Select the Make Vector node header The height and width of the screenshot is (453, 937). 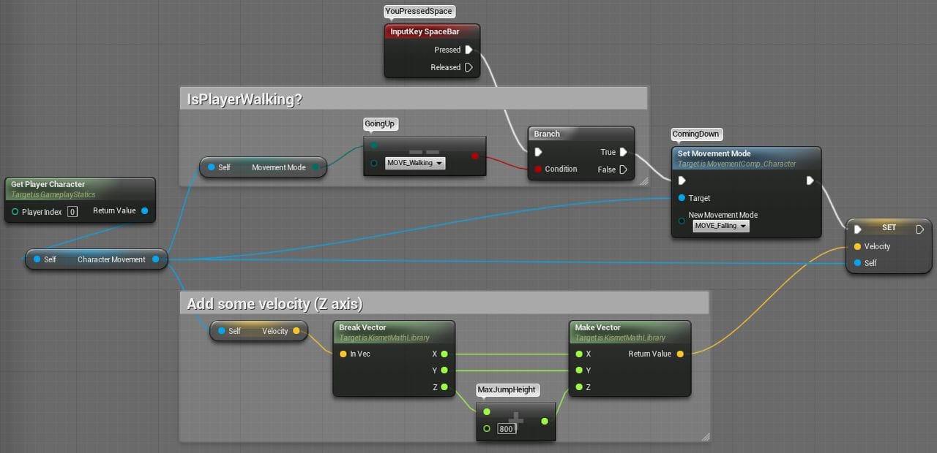[x=630, y=332]
